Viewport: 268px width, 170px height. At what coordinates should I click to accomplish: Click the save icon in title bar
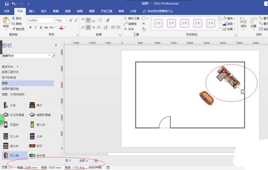[7, 4]
